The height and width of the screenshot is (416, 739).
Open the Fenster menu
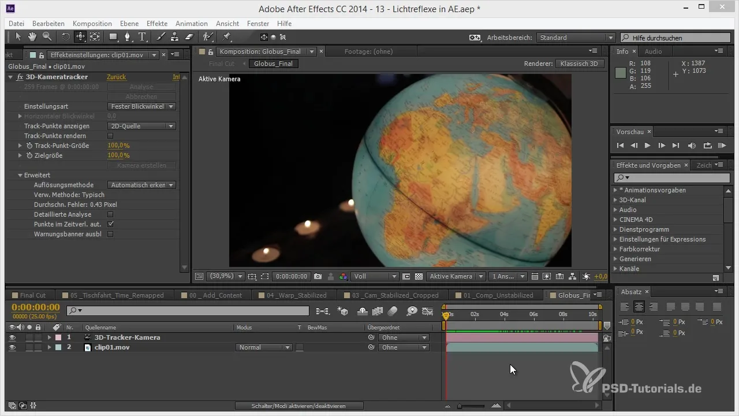[x=258, y=24]
